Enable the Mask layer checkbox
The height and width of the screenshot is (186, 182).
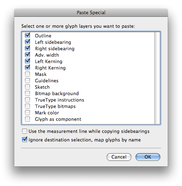tap(27, 74)
